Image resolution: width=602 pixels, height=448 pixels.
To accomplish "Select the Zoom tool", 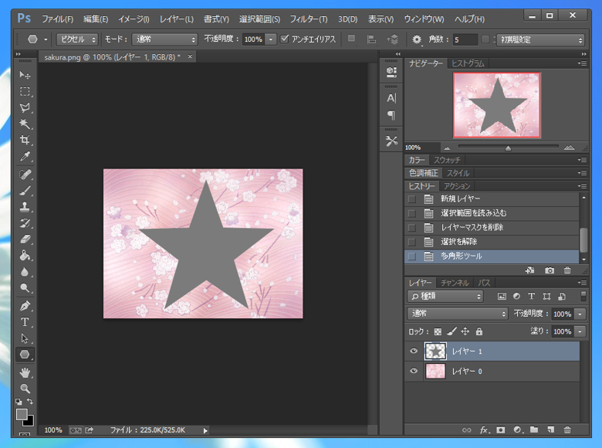I will tap(25, 389).
